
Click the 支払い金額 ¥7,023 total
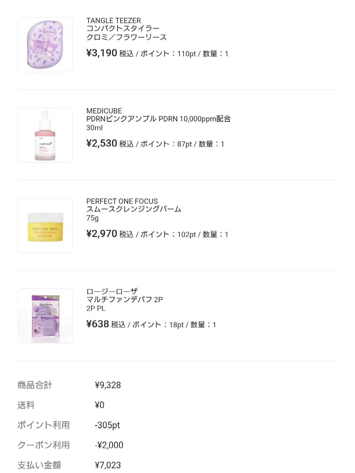pyautogui.click(x=108, y=465)
